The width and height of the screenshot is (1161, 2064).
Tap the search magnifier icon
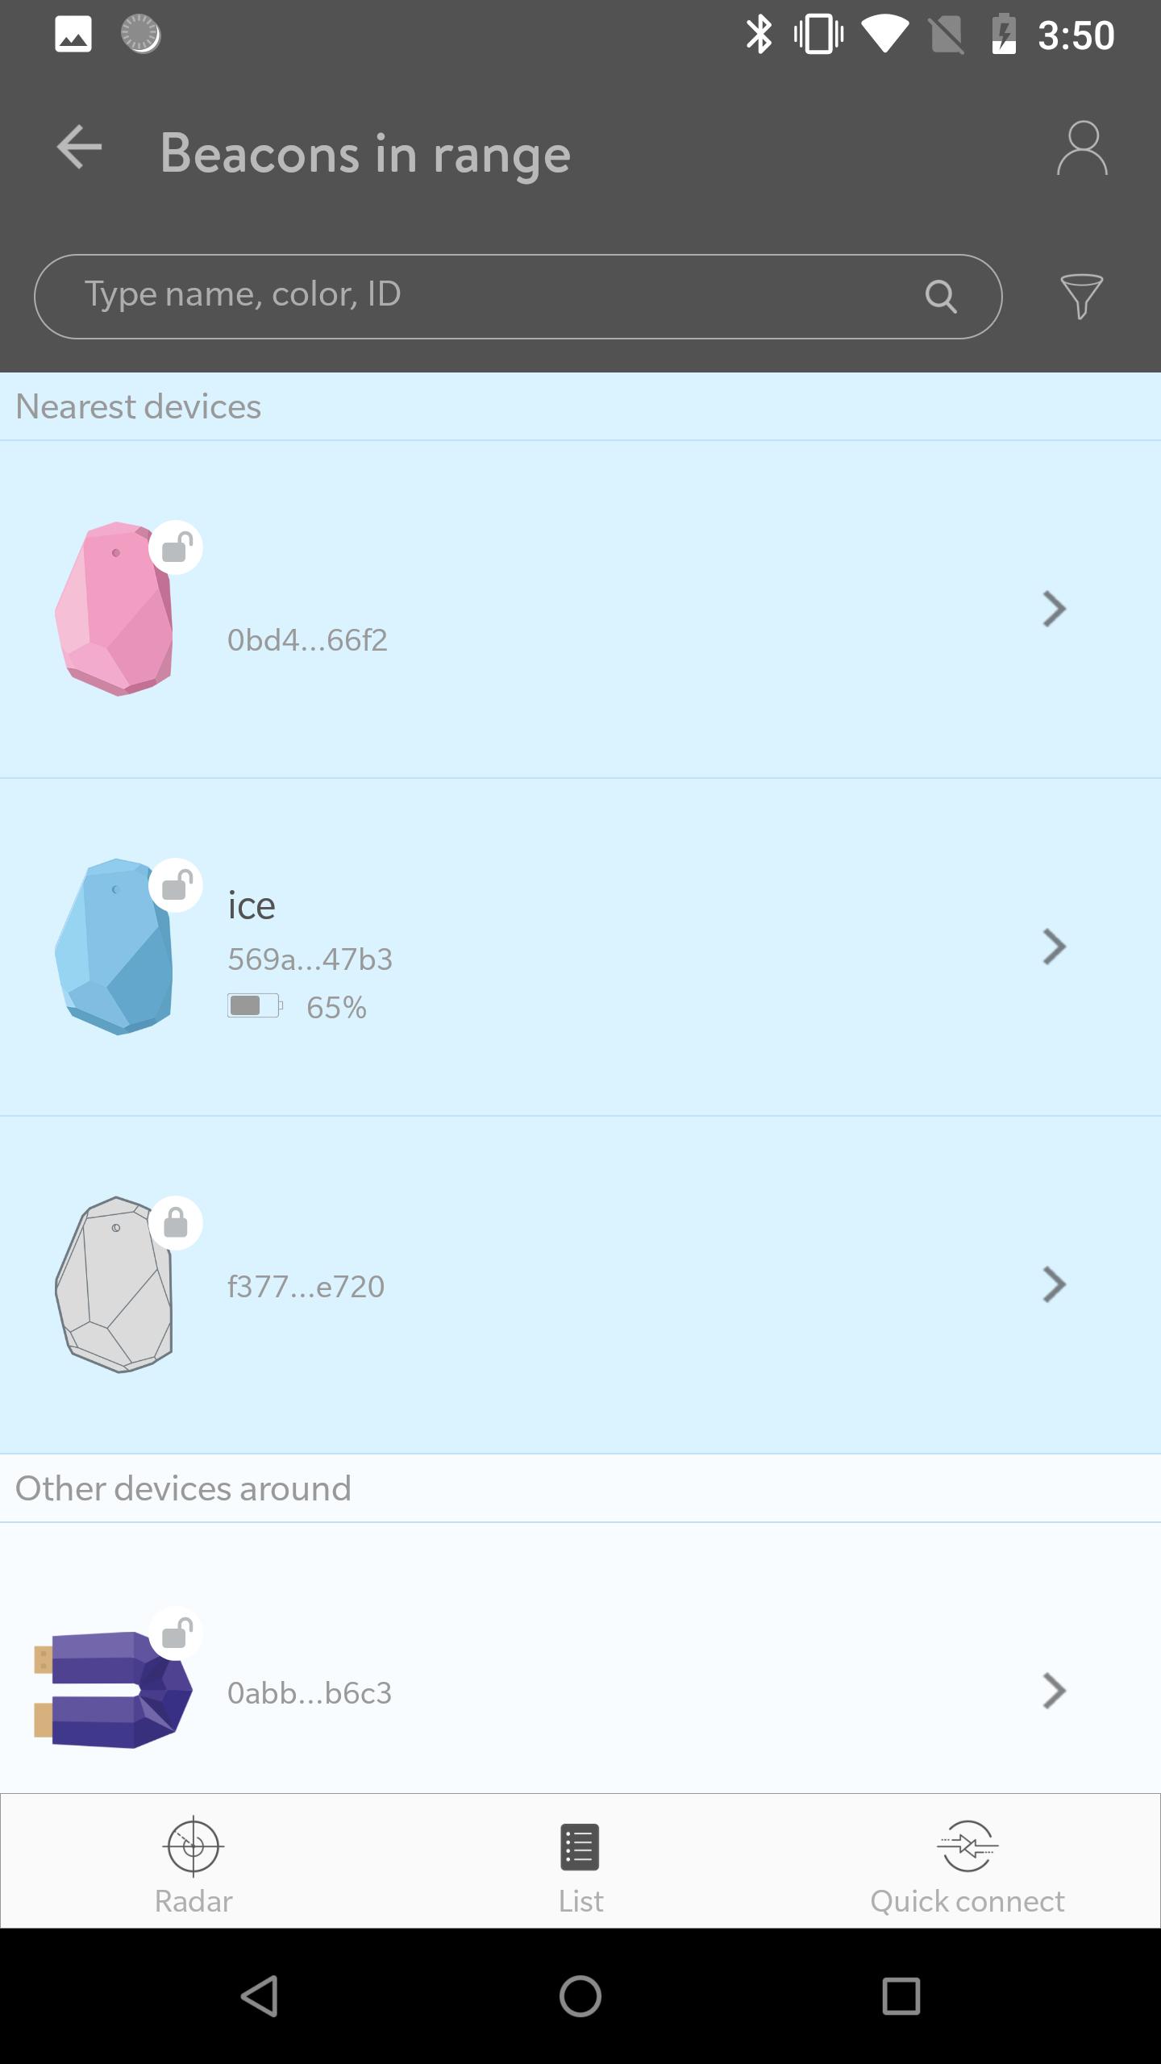[940, 297]
